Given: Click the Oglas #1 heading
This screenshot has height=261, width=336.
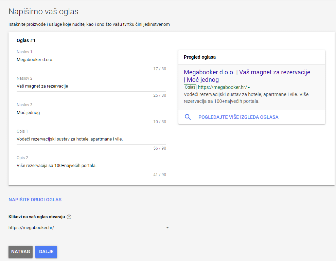Looking at the screenshot, I should click(26, 40).
